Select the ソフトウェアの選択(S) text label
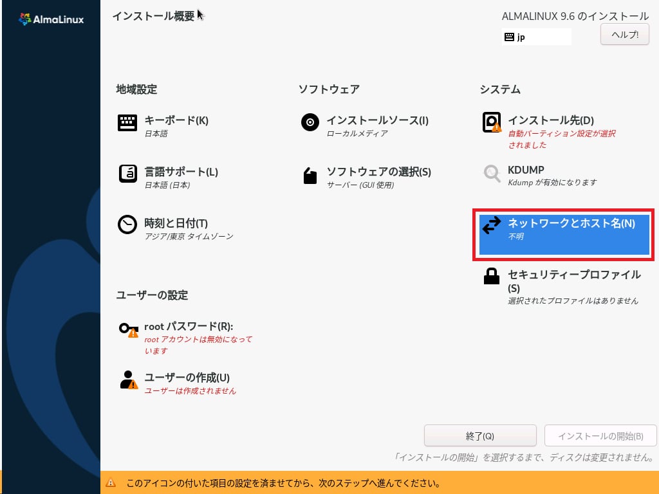This screenshot has width=659, height=494. click(378, 172)
